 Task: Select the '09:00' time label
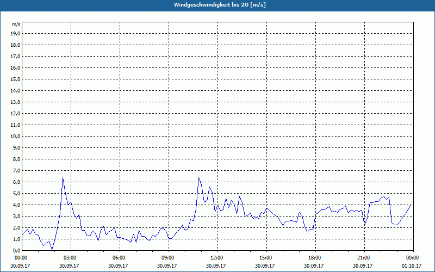(167, 258)
